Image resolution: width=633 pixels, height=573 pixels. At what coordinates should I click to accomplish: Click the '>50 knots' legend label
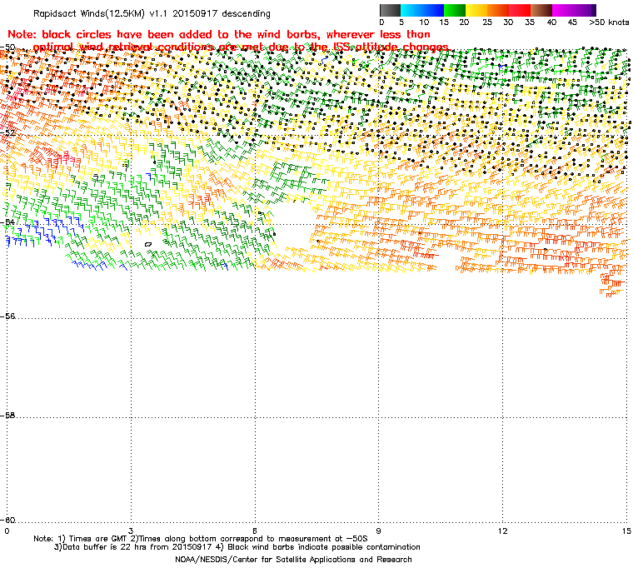click(x=609, y=22)
